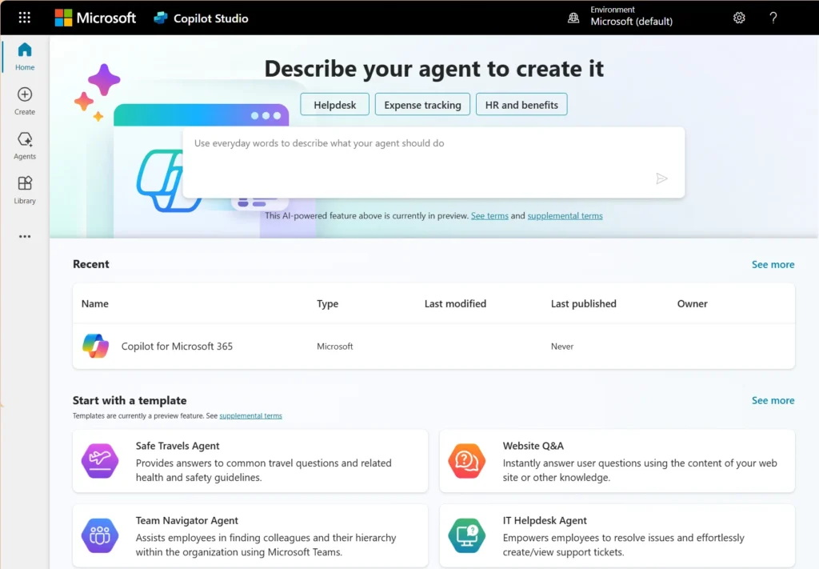Open Create in the sidebar

pyautogui.click(x=25, y=101)
